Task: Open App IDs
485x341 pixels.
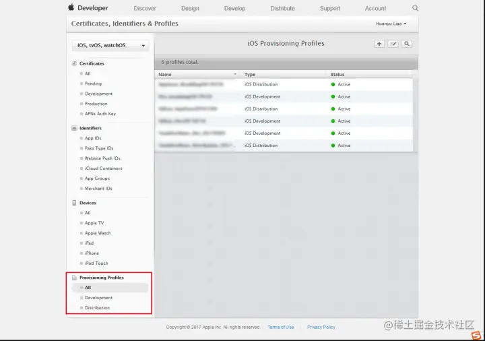Action: click(93, 138)
